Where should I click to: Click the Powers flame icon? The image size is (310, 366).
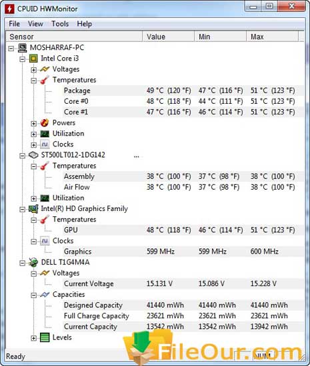[45, 123]
